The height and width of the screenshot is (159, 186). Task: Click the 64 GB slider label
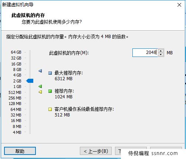[x=16, y=52]
